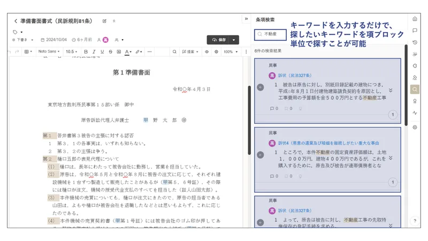Click the author avatar in the header
This screenshot has width=428, height=241.
[105, 40]
